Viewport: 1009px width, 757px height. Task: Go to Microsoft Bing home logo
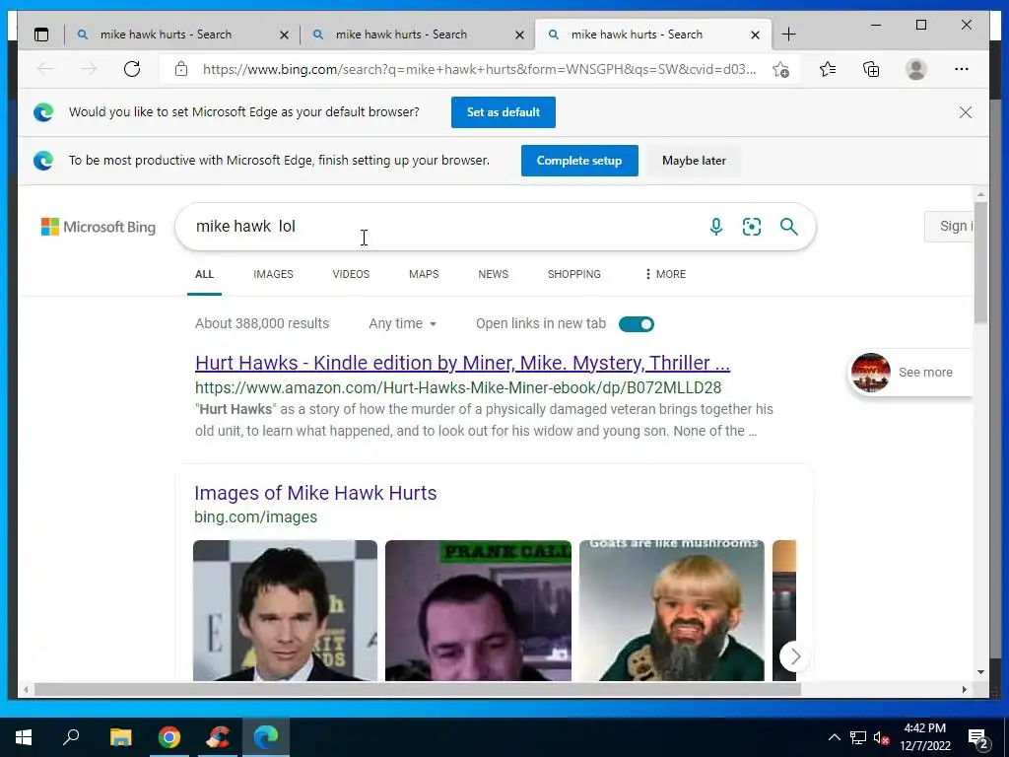(x=99, y=227)
